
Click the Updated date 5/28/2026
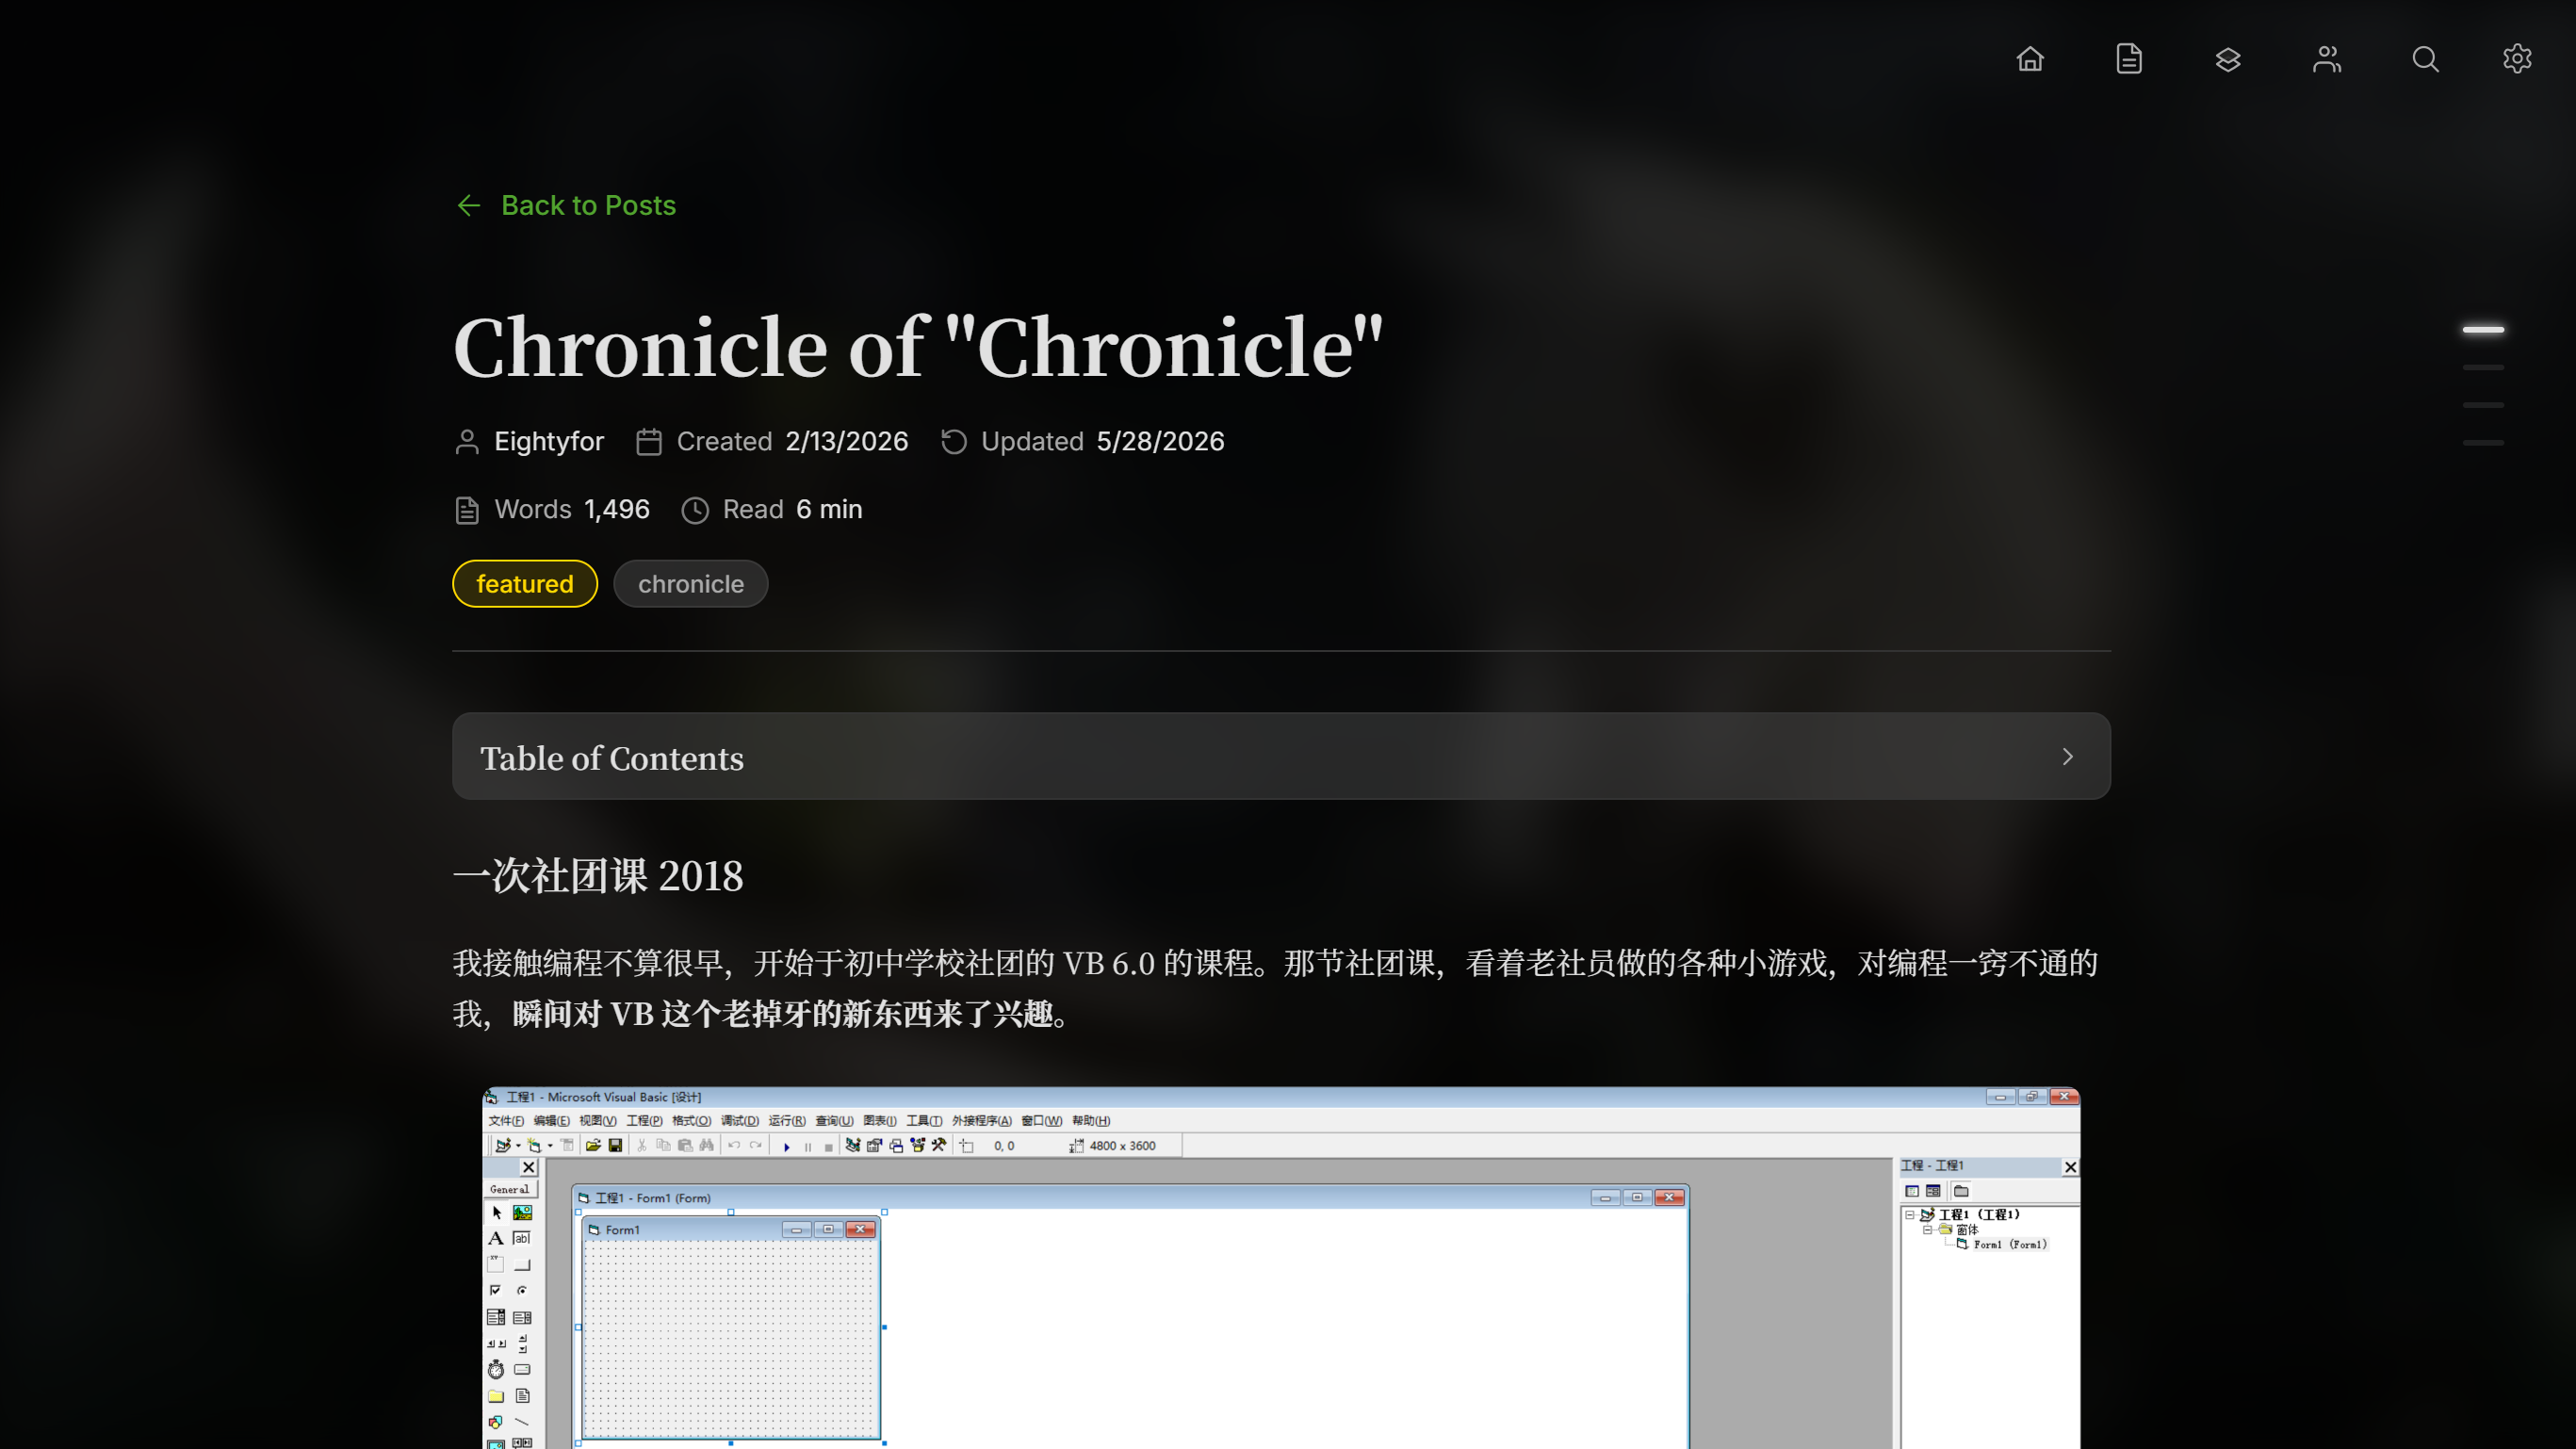coord(1160,441)
